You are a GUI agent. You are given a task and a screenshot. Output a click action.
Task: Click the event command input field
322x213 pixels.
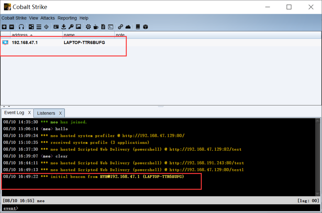point(157,208)
